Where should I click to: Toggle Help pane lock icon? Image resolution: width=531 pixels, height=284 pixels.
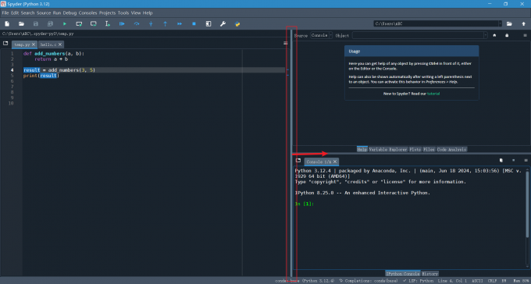coord(507,35)
